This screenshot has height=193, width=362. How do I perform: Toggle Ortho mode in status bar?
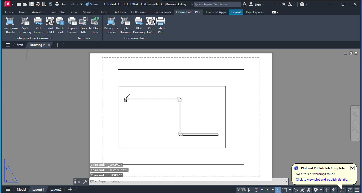(250, 190)
